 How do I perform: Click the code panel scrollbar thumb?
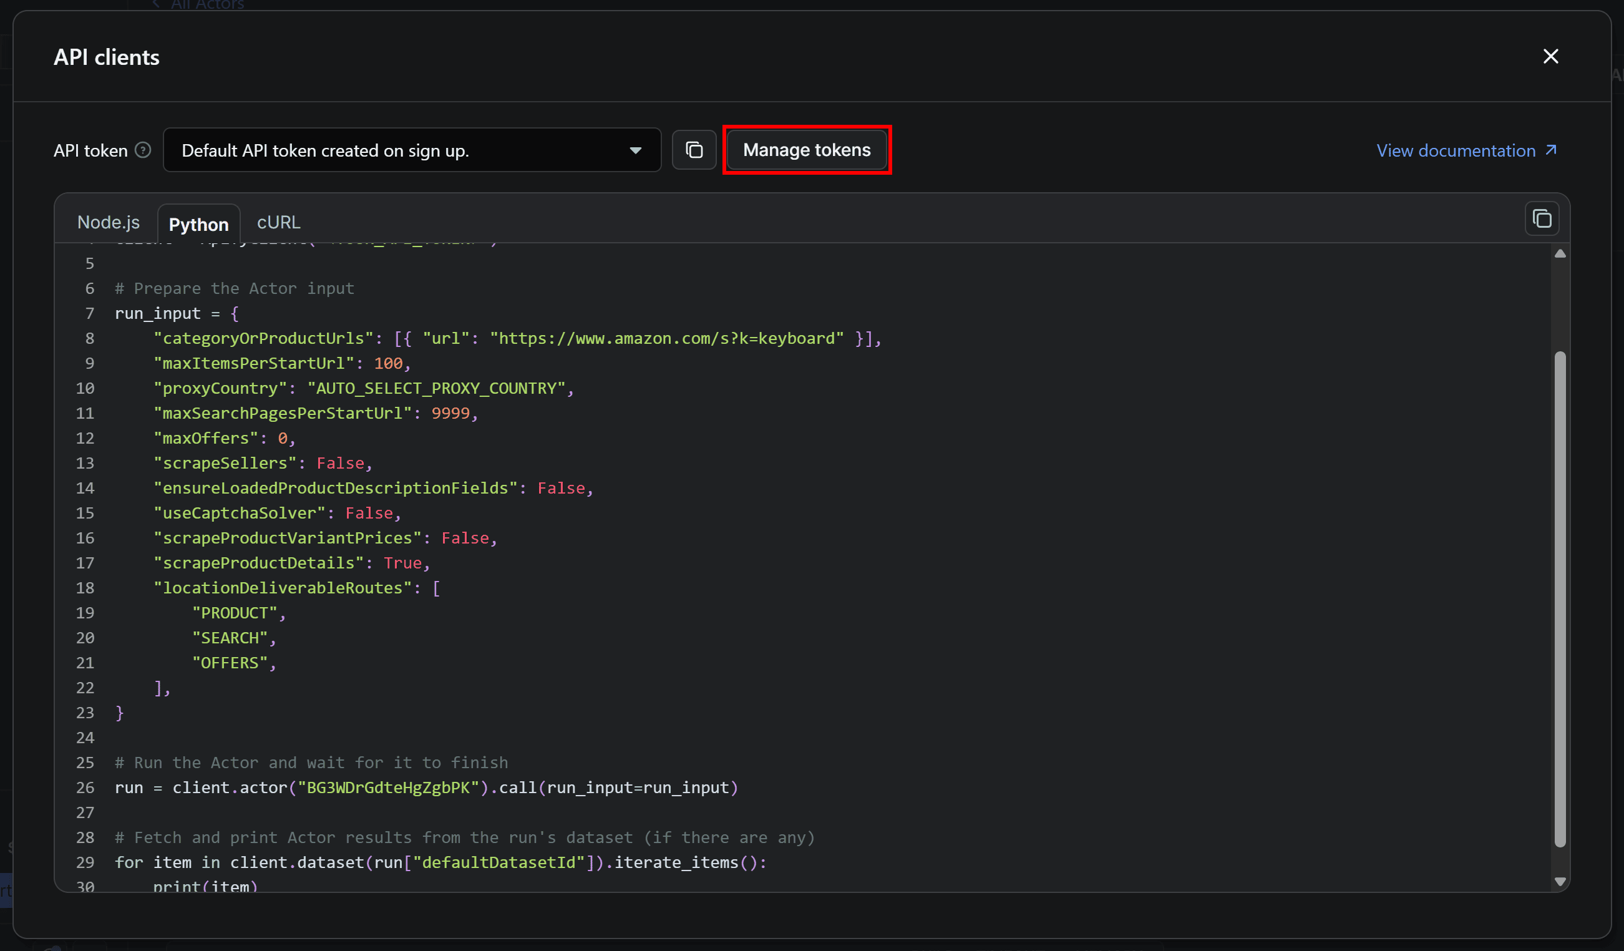(1560, 600)
